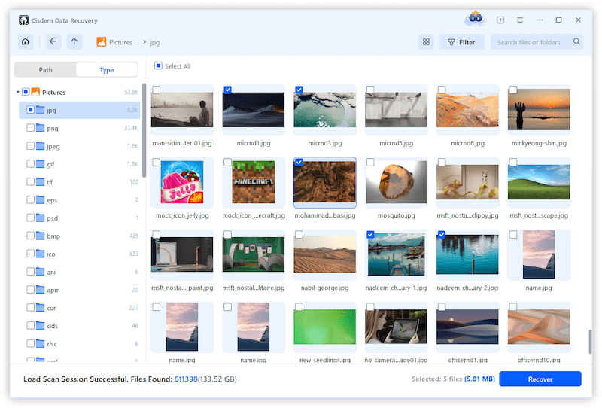
Task: Switch to the Type tab
Action: click(107, 70)
